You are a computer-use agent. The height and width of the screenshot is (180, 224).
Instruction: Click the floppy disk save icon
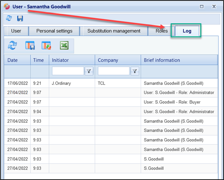tap(20, 18)
